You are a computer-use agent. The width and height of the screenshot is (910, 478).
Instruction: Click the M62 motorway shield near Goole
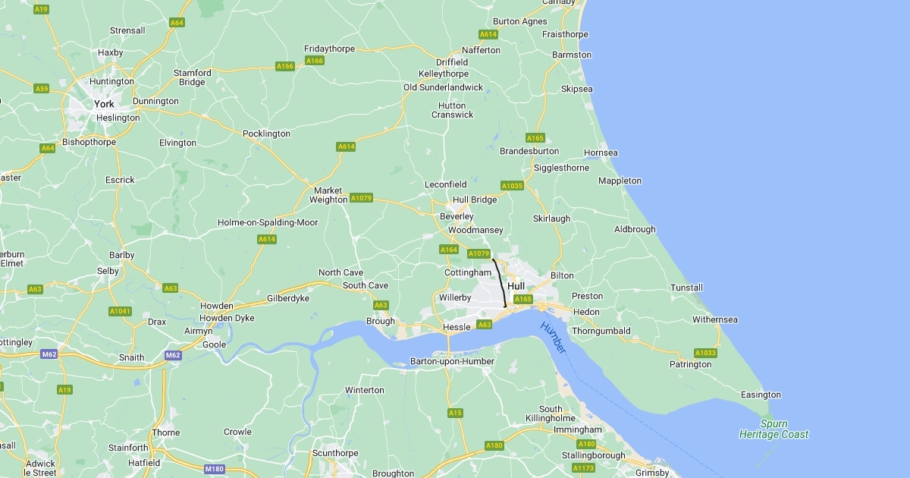173,354
